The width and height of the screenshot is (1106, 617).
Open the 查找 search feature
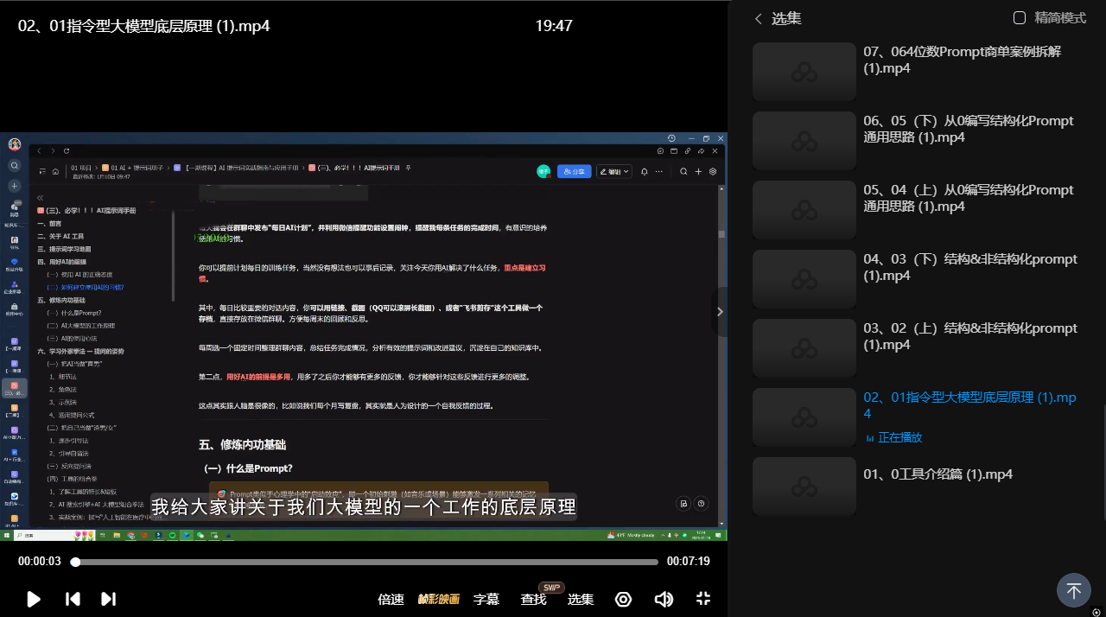533,599
